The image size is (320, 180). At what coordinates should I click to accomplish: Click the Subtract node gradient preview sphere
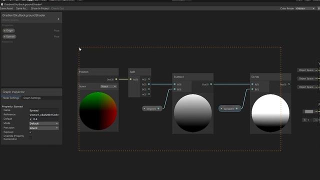tap(193, 113)
